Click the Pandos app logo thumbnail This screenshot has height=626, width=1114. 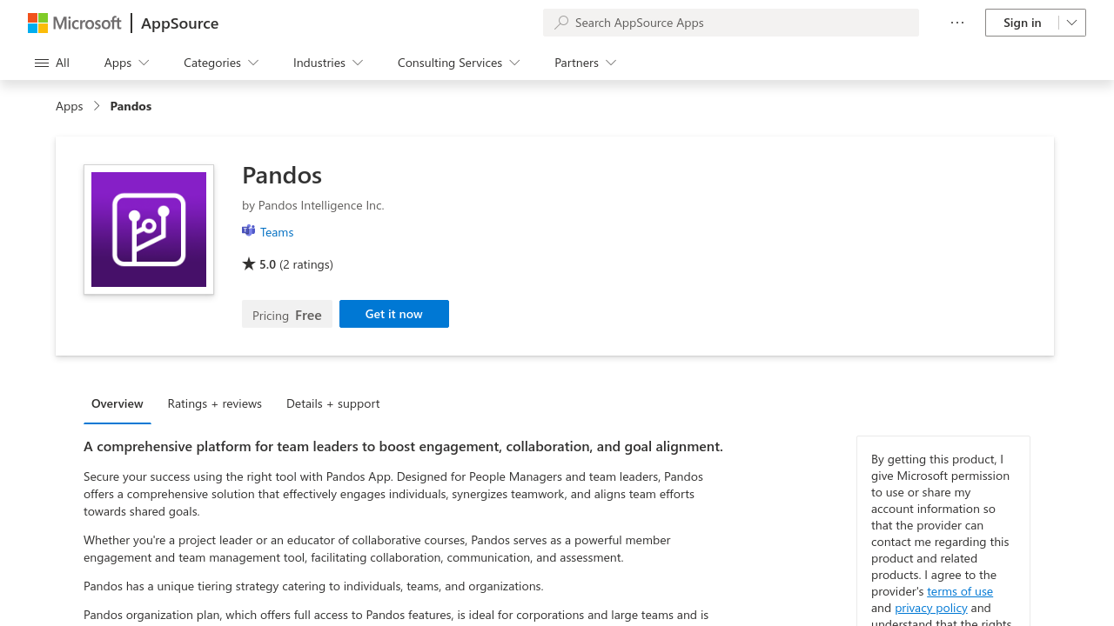click(149, 230)
